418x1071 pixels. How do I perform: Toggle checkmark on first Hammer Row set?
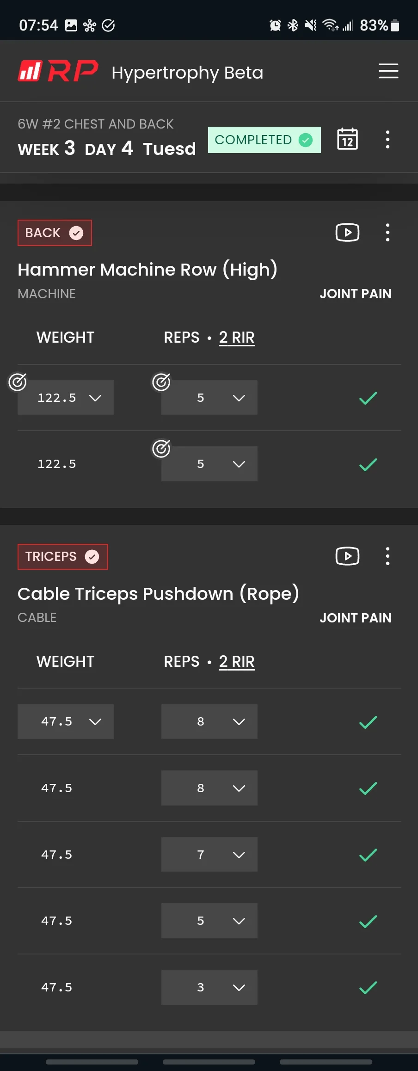point(368,398)
